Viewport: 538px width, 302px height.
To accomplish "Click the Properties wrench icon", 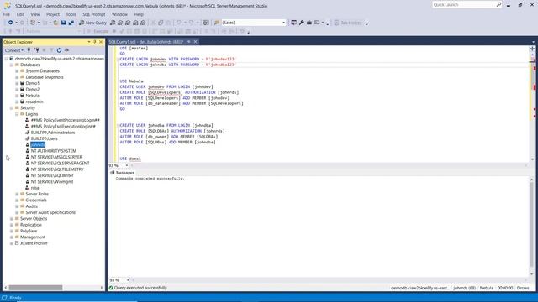I will pyautogui.click(x=301, y=23).
